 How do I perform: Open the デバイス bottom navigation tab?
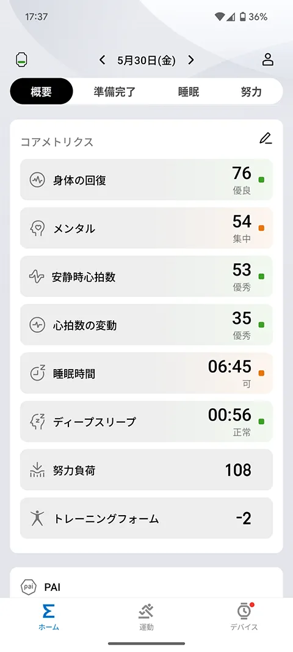coord(244,617)
